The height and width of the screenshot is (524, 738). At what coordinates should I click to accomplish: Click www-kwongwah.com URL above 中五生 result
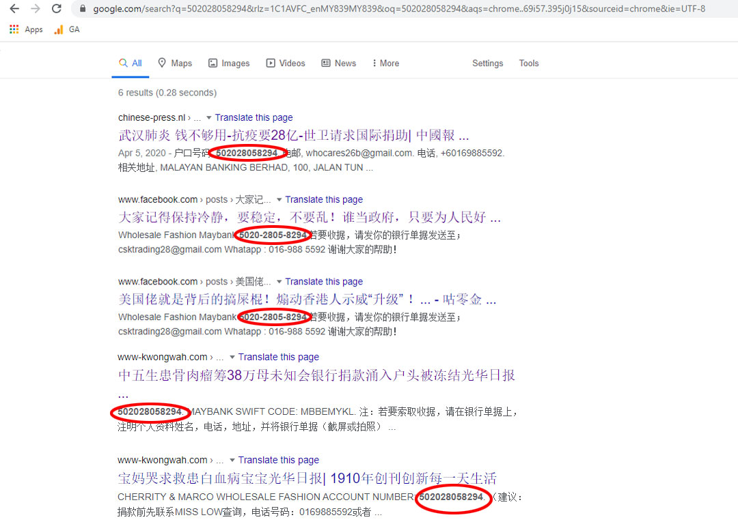click(163, 357)
